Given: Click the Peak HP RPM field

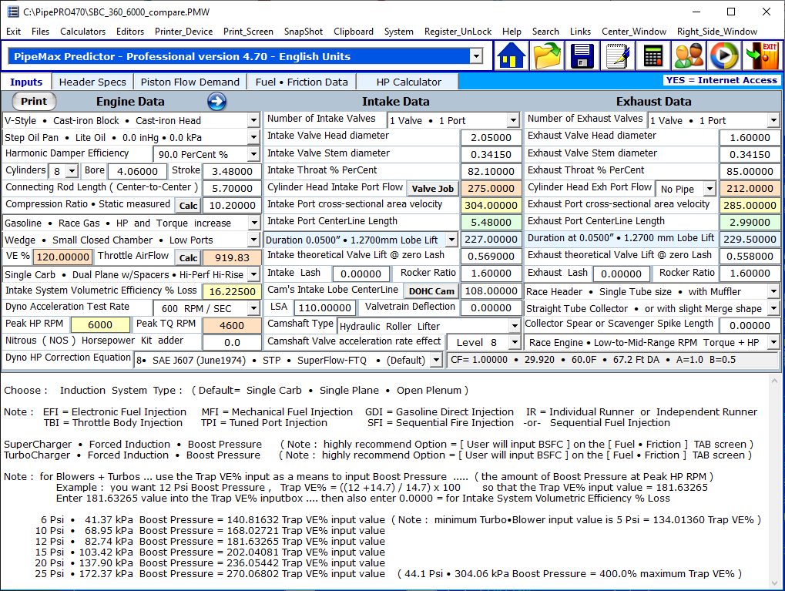Looking at the screenshot, I should (100, 324).
